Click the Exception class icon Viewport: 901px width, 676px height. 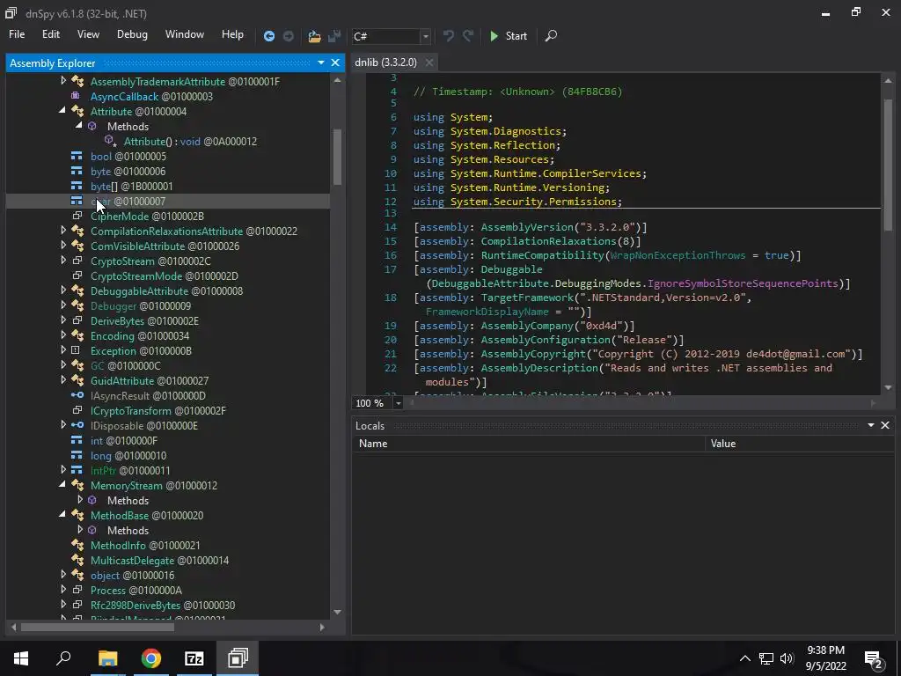pyautogui.click(x=77, y=350)
